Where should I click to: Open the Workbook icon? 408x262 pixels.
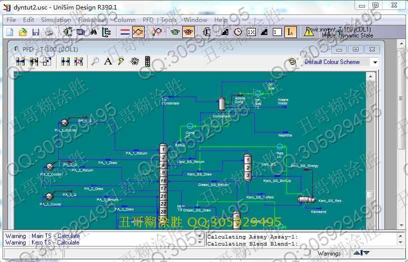(x=81, y=32)
